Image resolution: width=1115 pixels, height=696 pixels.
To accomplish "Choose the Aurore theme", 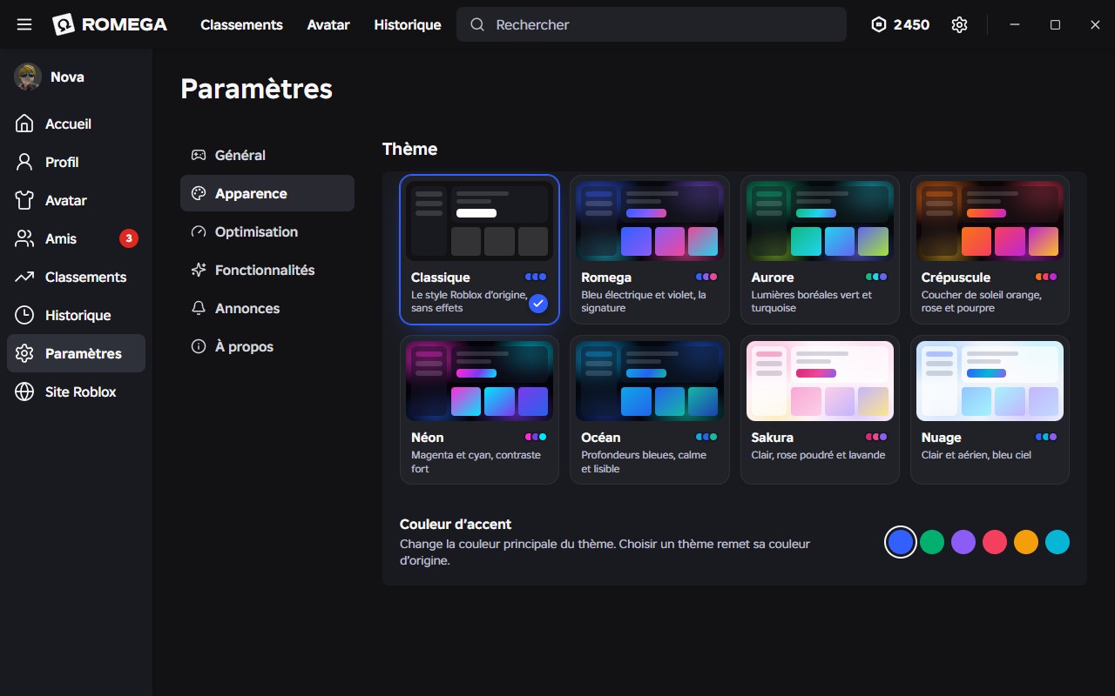I will coord(820,250).
